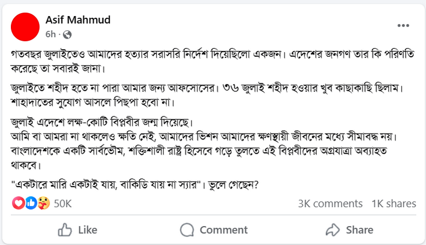426x245 pixels.
Task: Click the red heart Love reaction icon
Action: [18, 203]
